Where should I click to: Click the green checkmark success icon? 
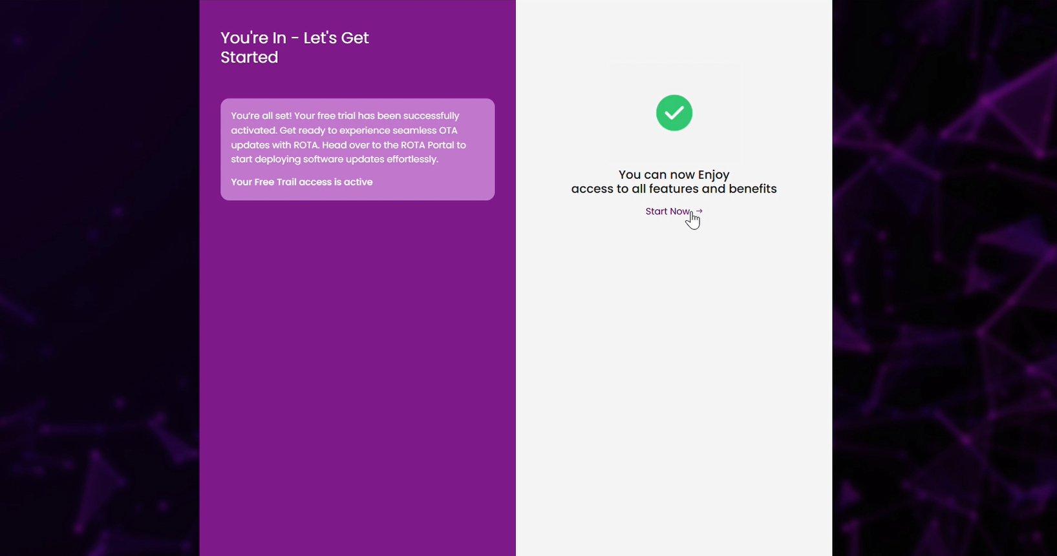pyautogui.click(x=674, y=113)
